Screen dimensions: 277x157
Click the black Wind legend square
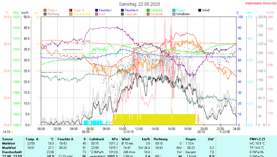200,10
